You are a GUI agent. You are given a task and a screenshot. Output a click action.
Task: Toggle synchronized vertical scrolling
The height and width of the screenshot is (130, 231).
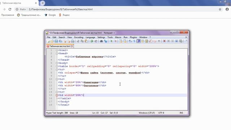click(121, 41)
